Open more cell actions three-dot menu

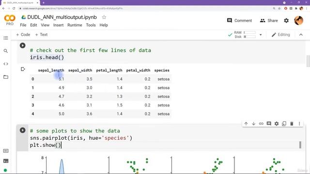pyautogui.click(x=299, y=124)
